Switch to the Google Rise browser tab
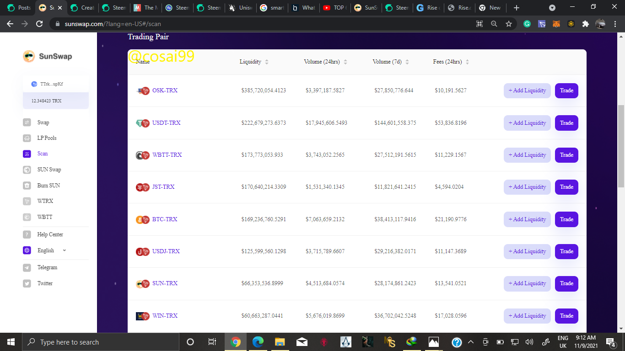 [x=428, y=8]
